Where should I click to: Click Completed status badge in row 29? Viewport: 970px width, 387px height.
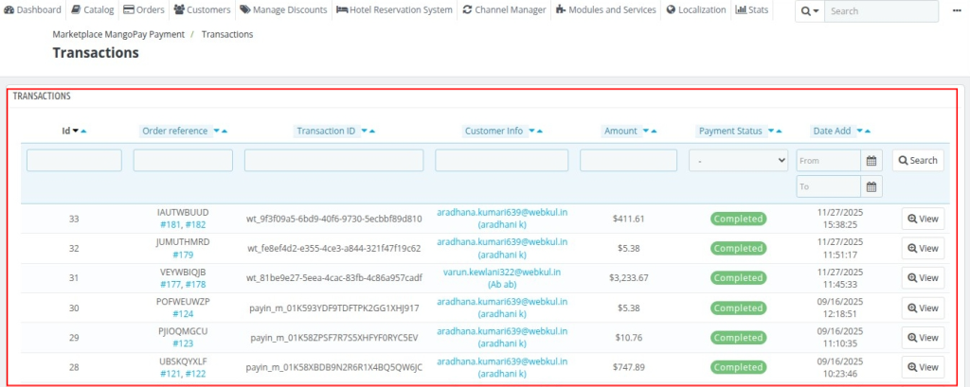[x=738, y=338]
